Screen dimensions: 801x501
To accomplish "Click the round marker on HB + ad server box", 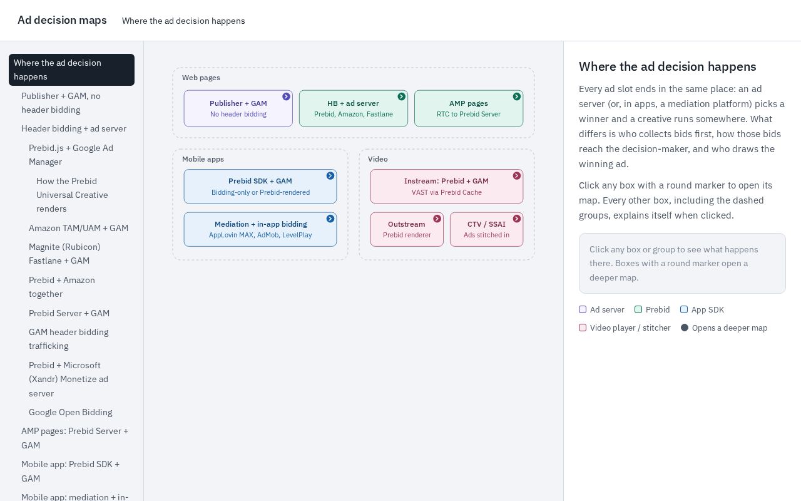I will [x=401, y=96].
